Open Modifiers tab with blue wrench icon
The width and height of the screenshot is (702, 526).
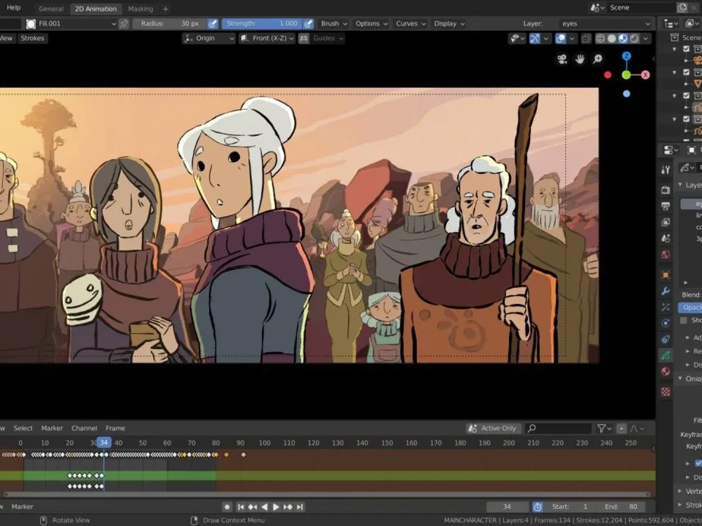coord(665,291)
